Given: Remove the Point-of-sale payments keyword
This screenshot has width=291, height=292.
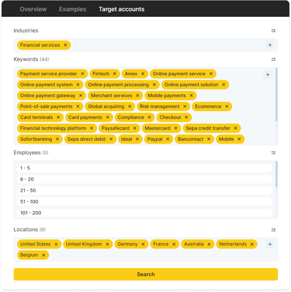Looking at the screenshot, I should (x=78, y=106).
